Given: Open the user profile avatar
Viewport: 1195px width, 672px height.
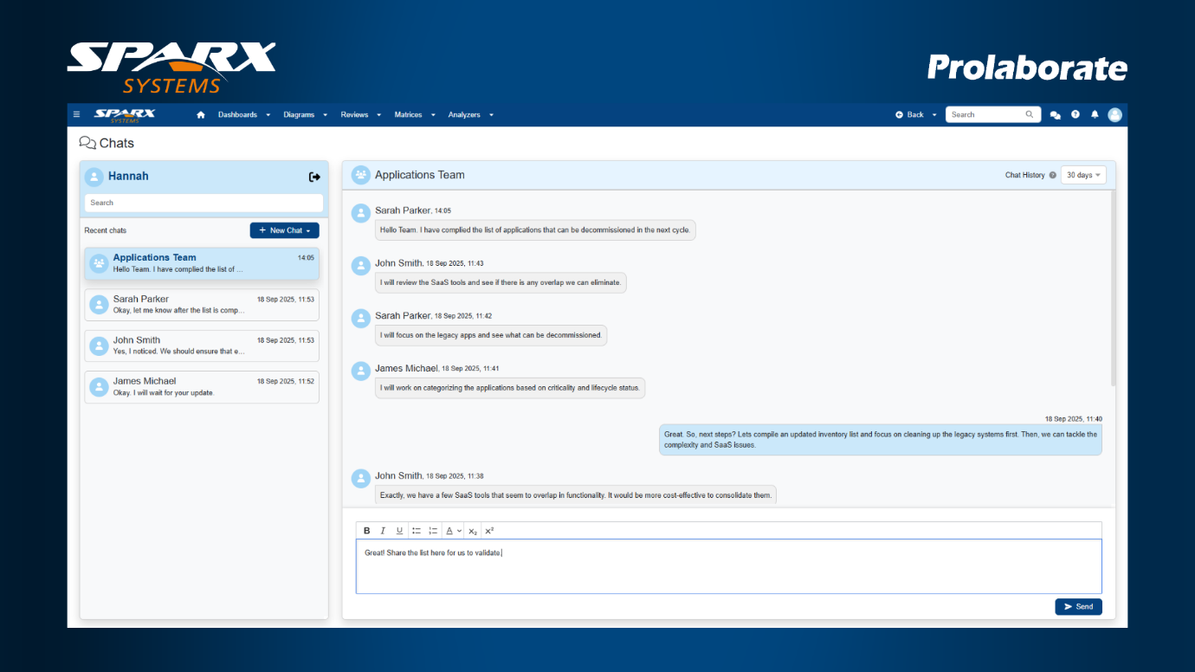Looking at the screenshot, I should pyautogui.click(x=1114, y=114).
